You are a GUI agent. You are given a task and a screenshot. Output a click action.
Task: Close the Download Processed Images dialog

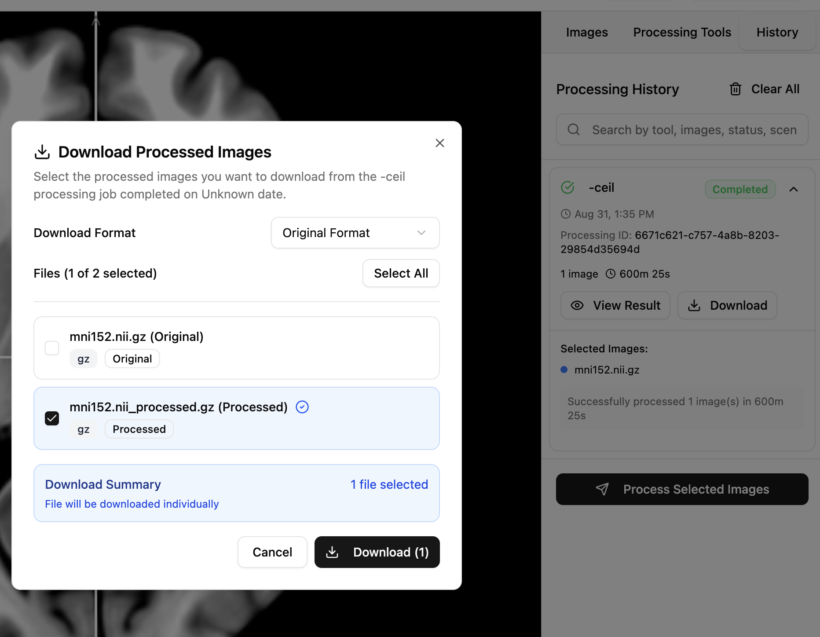pos(439,143)
